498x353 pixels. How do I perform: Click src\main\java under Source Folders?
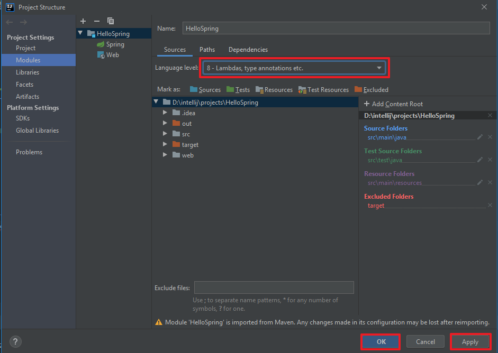pyautogui.click(x=387, y=137)
